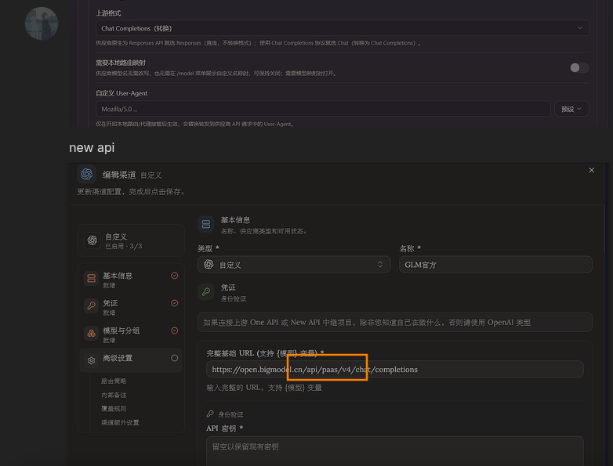
Task: Click the '更新渠道配置' description text
Action: pos(131,191)
